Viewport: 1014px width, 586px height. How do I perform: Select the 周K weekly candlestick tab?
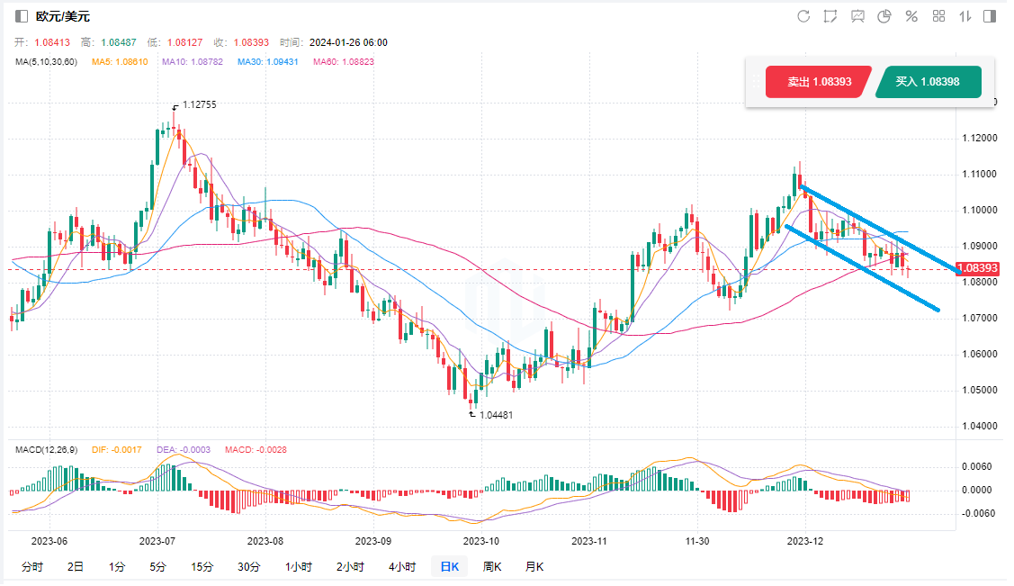pos(492,567)
